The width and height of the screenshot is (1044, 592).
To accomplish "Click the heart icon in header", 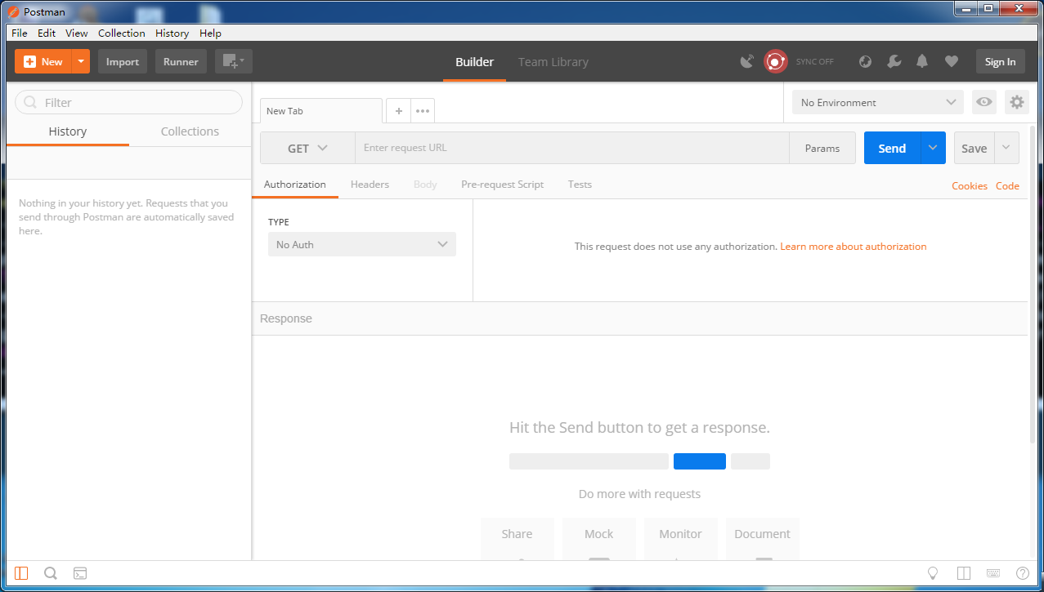I will [951, 62].
